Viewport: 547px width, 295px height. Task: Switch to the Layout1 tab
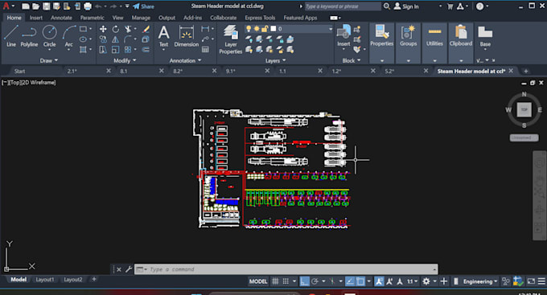45,280
